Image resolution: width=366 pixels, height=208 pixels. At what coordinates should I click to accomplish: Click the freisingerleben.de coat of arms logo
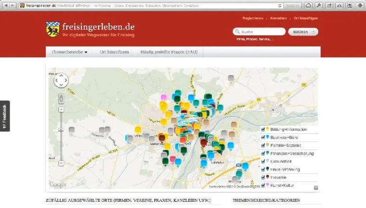(53, 29)
